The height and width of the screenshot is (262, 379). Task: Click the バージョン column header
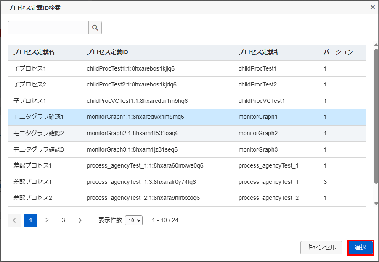click(x=338, y=52)
